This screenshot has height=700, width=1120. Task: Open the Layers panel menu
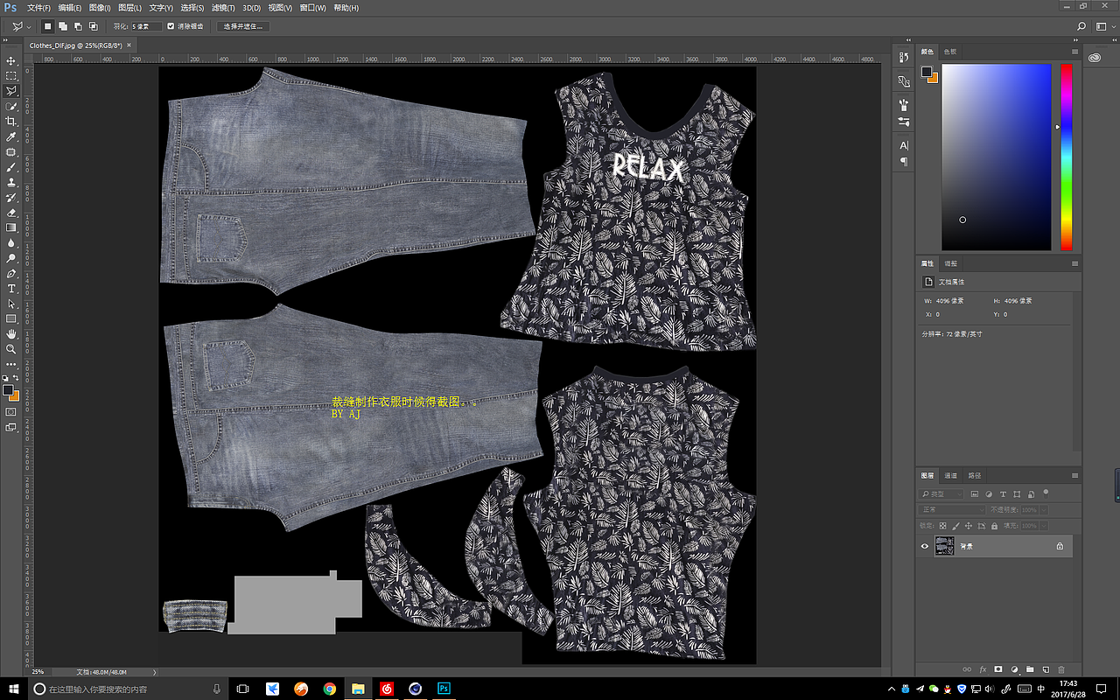click(1074, 475)
